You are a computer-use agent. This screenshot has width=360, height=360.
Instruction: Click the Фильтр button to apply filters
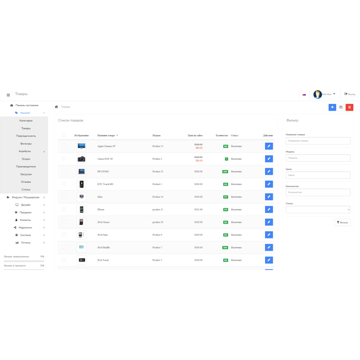pyautogui.click(x=343, y=222)
